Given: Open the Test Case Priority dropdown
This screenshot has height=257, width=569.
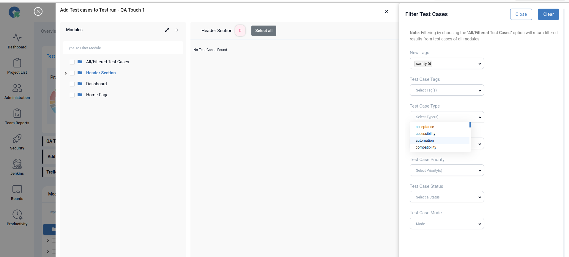Looking at the screenshot, I should pos(447,170).
